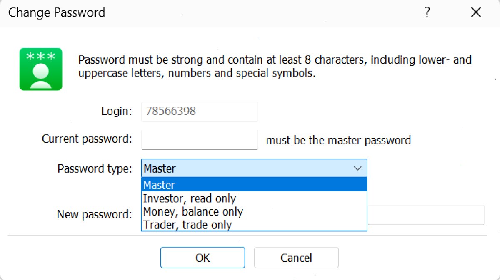Click the Password type combo box showing Master
The image size is (500, 280).
[x=254, y=168]
